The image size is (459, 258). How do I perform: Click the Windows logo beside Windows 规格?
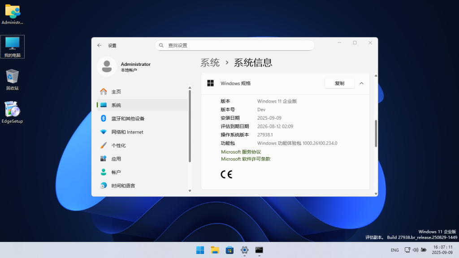[211, 83]
